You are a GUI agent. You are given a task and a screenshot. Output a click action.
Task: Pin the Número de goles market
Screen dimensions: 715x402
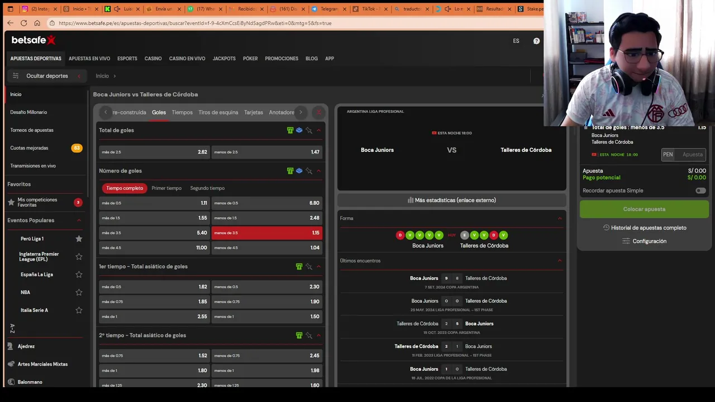point(309,171)
